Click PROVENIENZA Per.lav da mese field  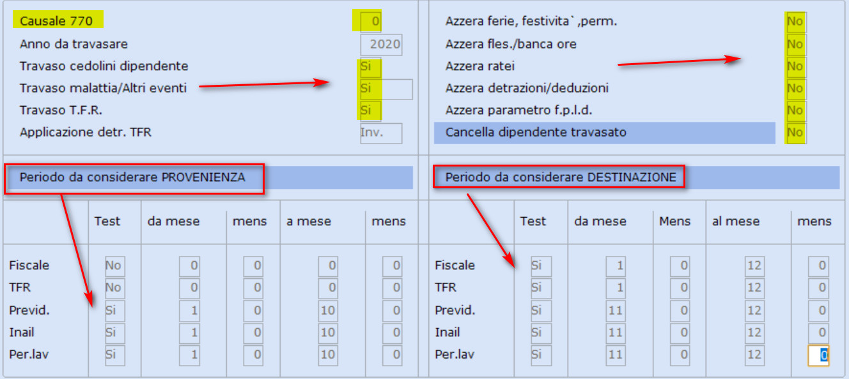coord(189,354)
